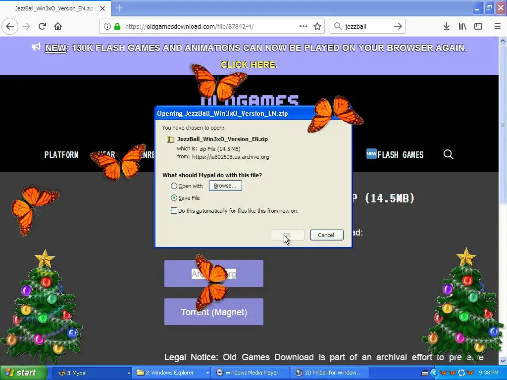507x380 pixels.
Task: Click the Browse... button
Action: pyautogui.click(x=225, y=186)
